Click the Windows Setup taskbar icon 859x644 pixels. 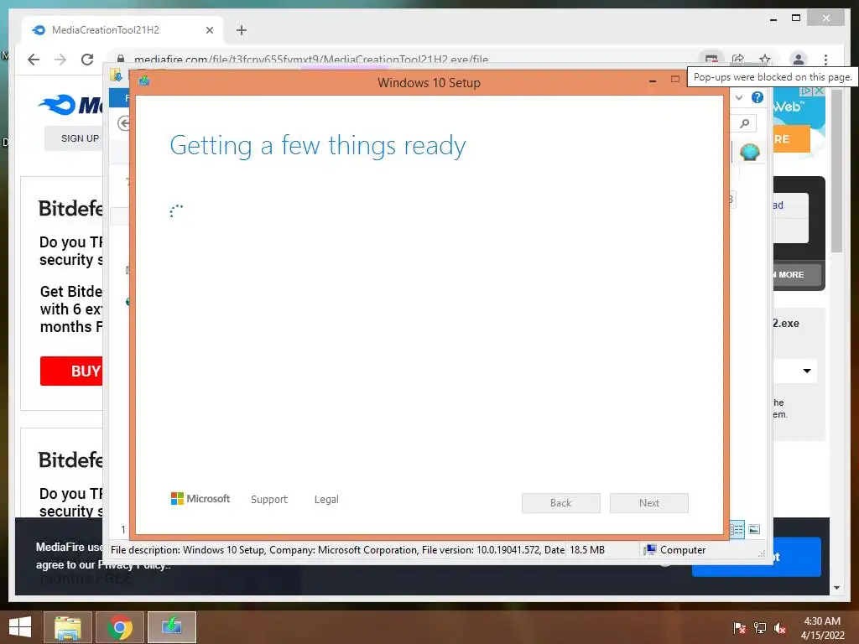(x=171, y=627)
